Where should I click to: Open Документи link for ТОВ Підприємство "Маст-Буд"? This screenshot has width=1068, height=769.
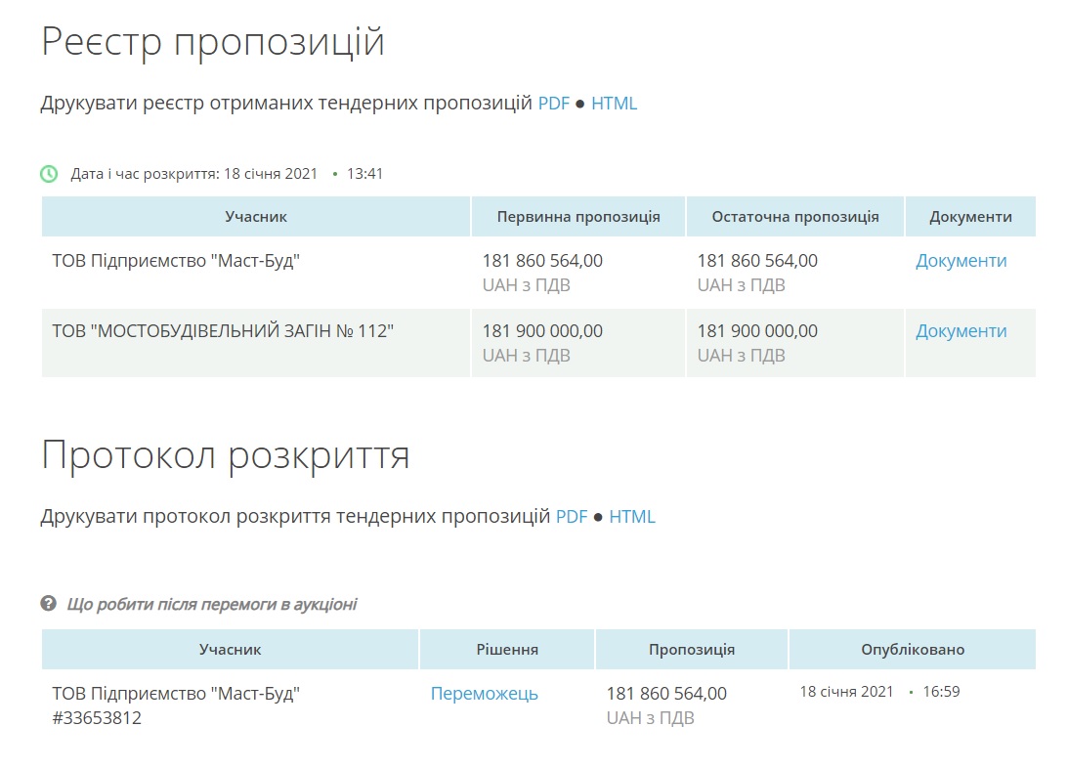(961, 261)
